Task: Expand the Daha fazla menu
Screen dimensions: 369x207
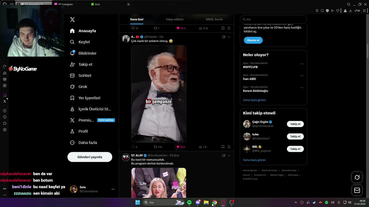Action: pos(83,143)
